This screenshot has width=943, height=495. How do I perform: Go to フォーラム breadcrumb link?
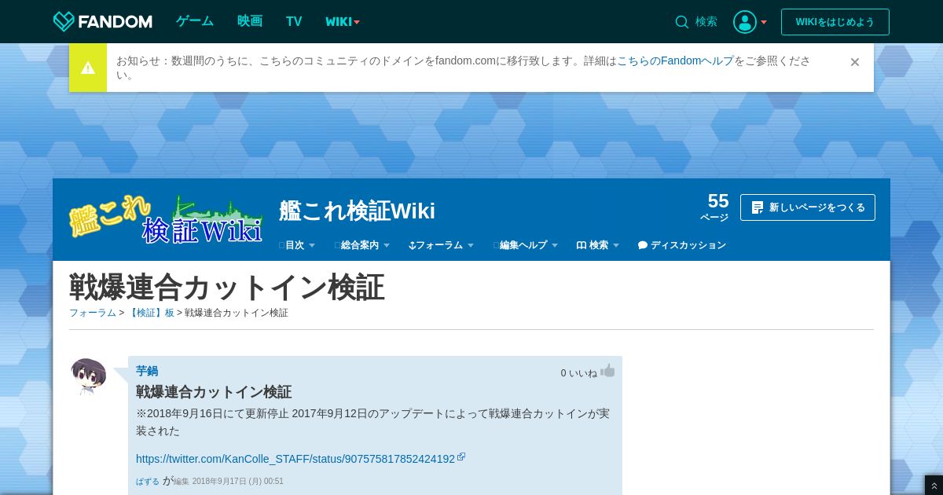point(93,313)
